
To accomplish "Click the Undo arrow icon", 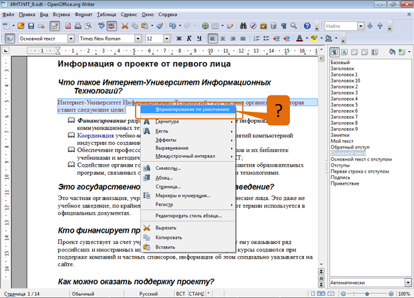I will click(x=173, y=26).
